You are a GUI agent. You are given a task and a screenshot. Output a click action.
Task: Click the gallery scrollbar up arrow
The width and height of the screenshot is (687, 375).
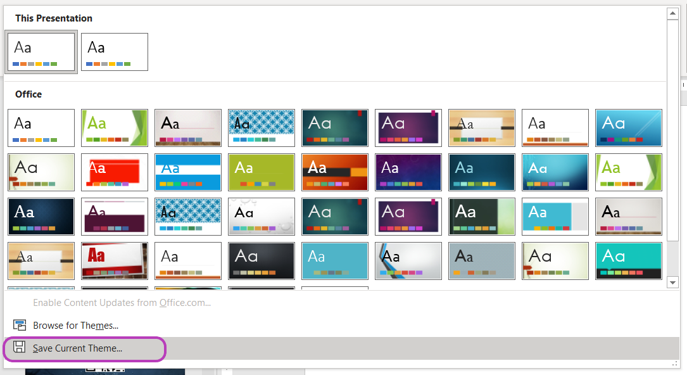pos(672,13)
